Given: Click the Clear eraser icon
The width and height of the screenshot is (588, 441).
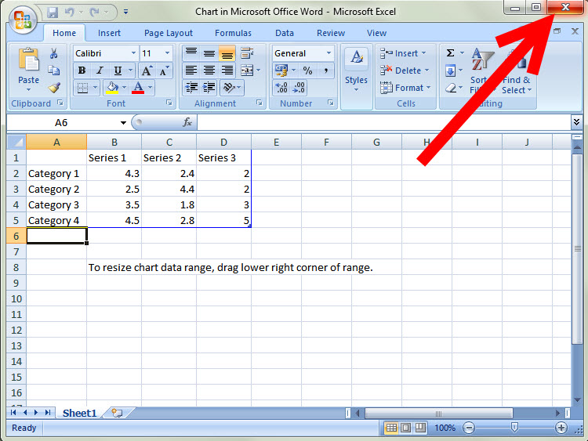Looking at the screenshot, I should point(450,88).
